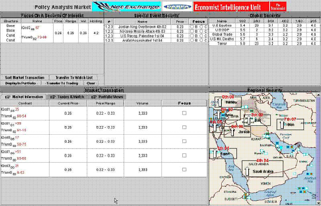Click the Focus column header in Special Event Security
The height and width of the screenshot is (206, 321).
click(x=198, y=21)
